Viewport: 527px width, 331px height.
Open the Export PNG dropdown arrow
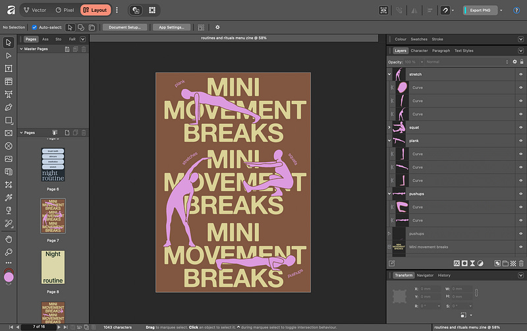tap(501, 11)
